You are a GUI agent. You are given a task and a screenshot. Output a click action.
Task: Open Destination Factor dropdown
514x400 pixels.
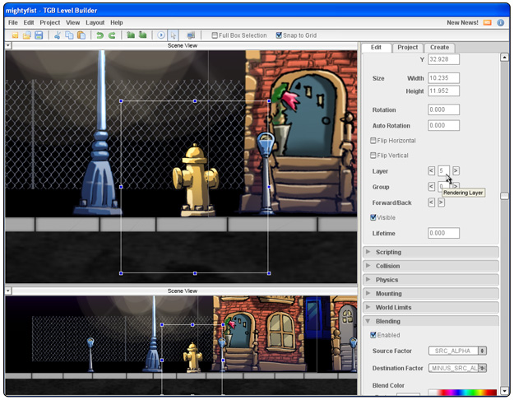457,368
